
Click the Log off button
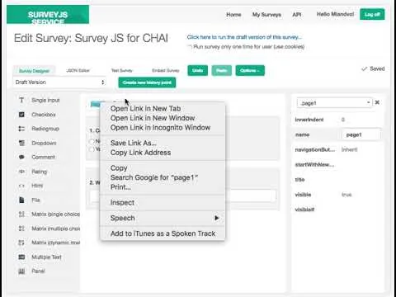coord(372,14)
